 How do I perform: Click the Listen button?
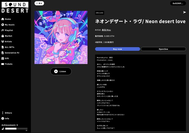point(61,71)
